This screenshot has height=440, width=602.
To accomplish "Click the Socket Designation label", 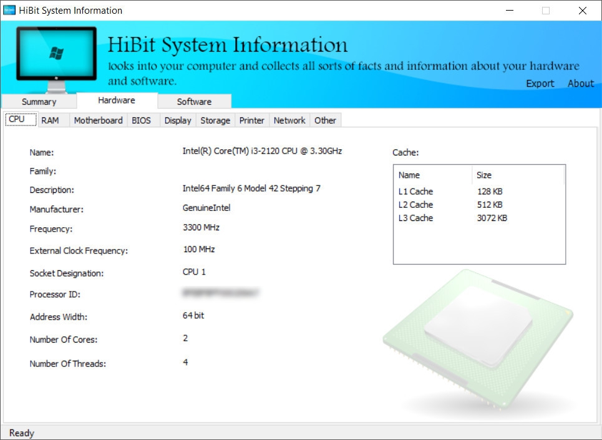I will (x=66, y=273).
